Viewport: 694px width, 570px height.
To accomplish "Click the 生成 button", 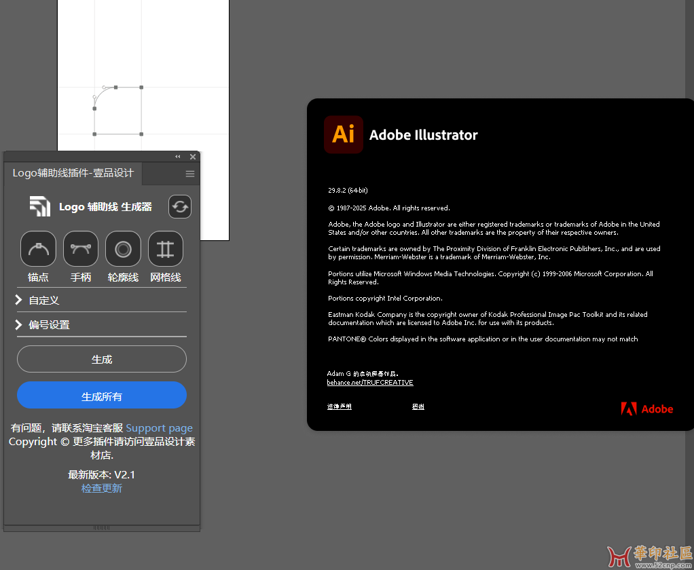I will coord(102,359).
